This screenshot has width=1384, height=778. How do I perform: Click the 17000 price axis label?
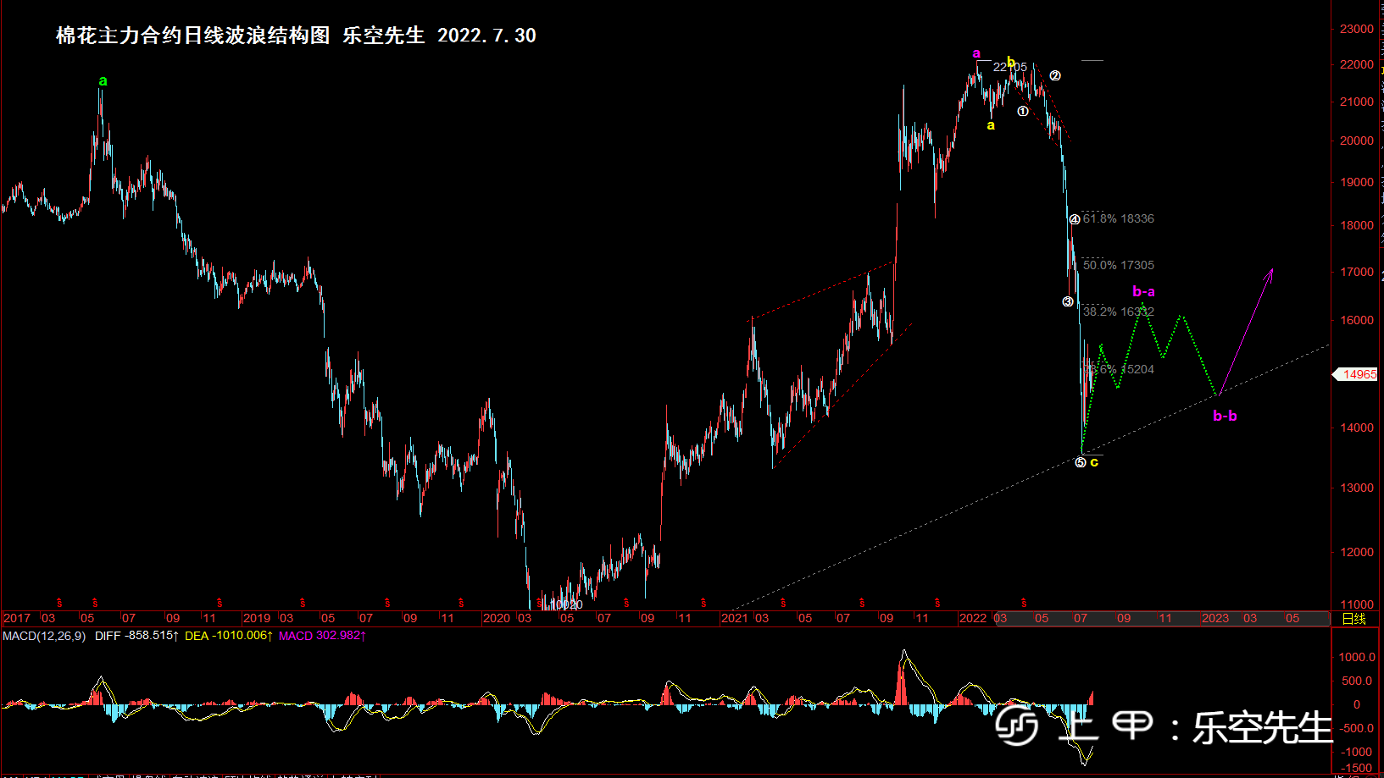click(1357, 272)
